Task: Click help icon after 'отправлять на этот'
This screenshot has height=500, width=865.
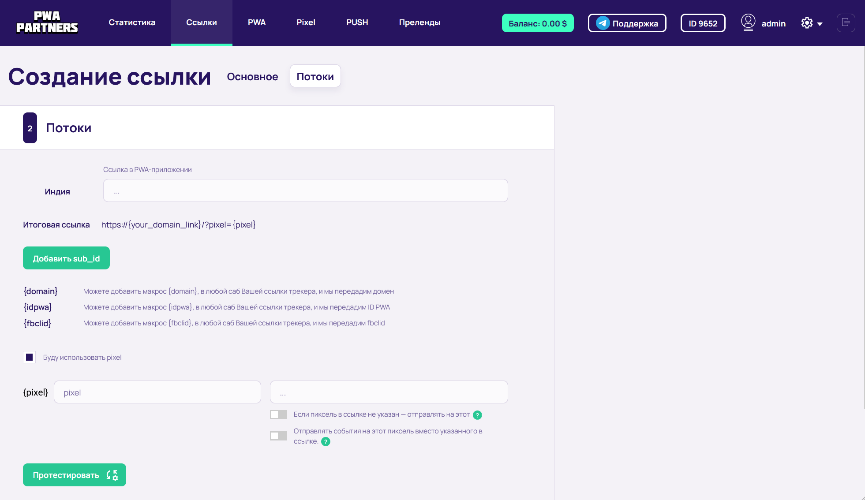Action: pos(477,415)
